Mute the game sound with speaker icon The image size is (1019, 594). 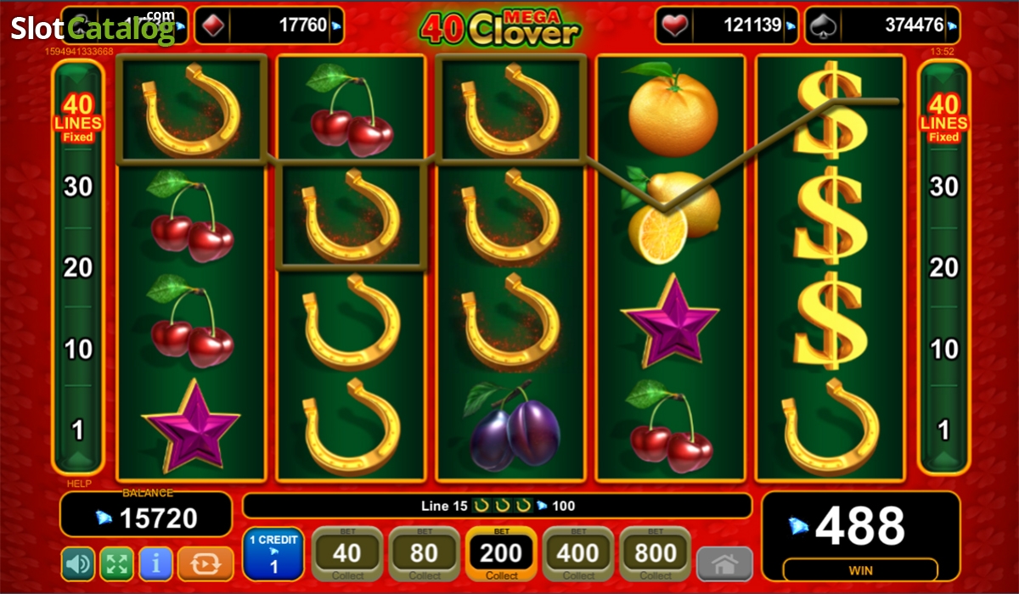point(78,563)
